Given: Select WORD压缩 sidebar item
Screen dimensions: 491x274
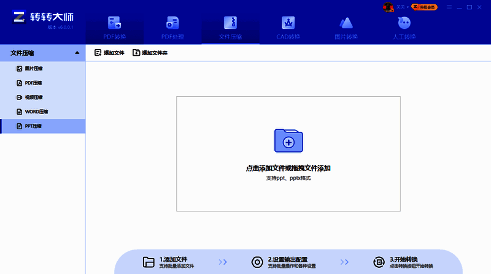Looking at the screenshot, I should 36,112.
